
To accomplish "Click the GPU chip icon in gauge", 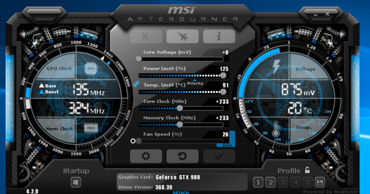I will point(91,69).
